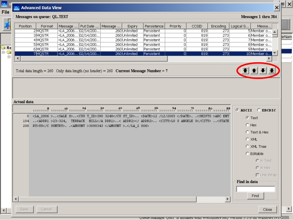
Task: Choose the Text & Hex view option
Action: pos(248,132)
